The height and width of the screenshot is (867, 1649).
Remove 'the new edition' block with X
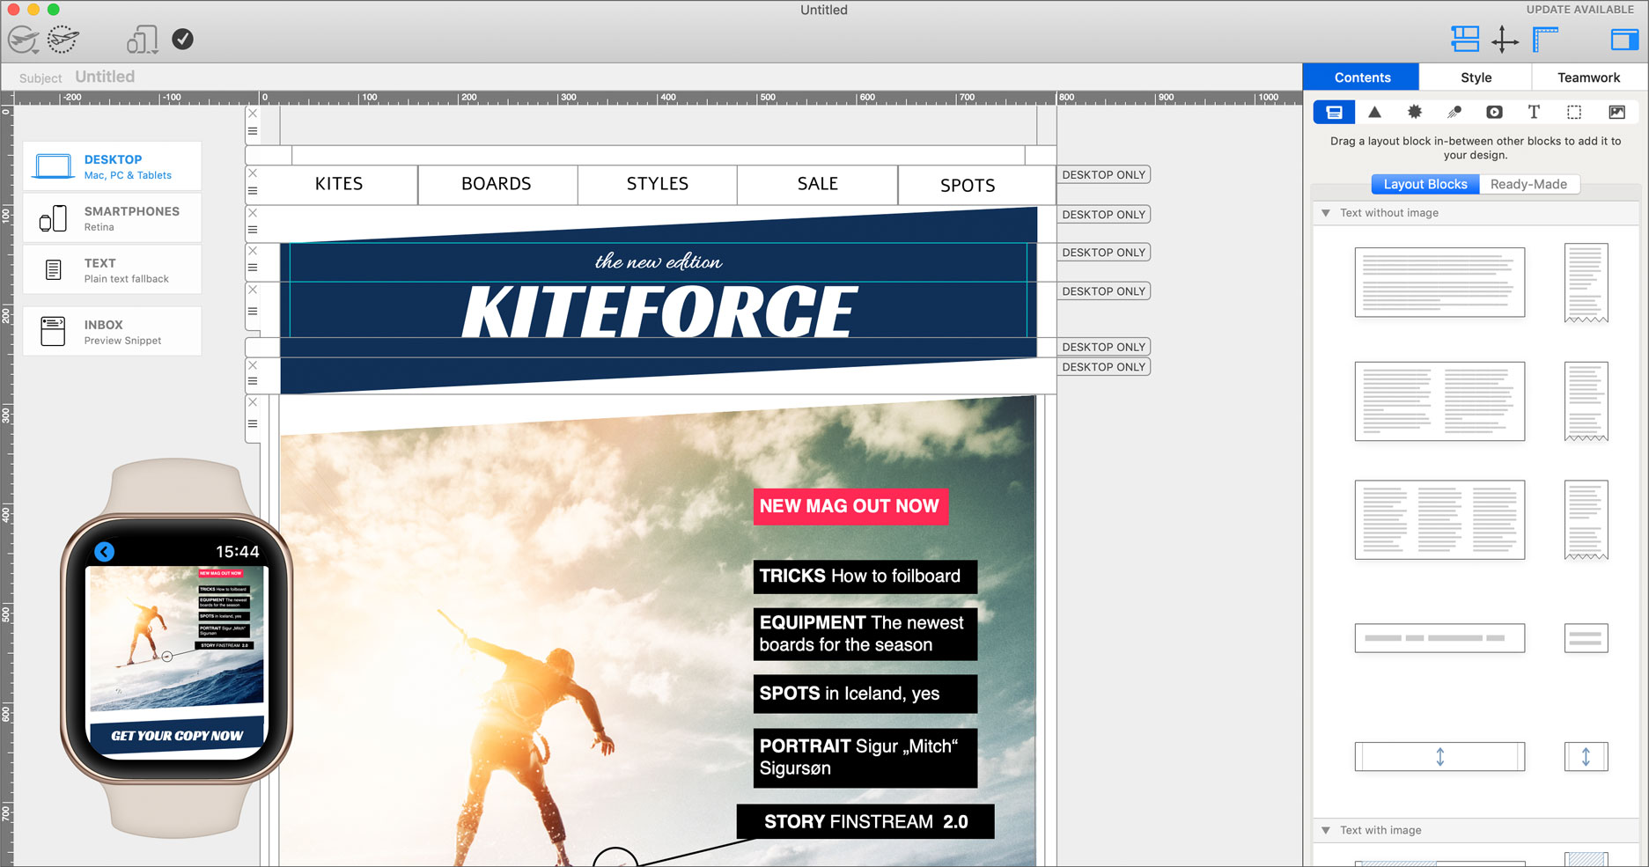pyautogui.click(x=253, y=251)
